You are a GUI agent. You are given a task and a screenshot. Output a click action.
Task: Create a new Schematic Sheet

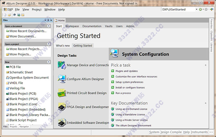(21, 72)
